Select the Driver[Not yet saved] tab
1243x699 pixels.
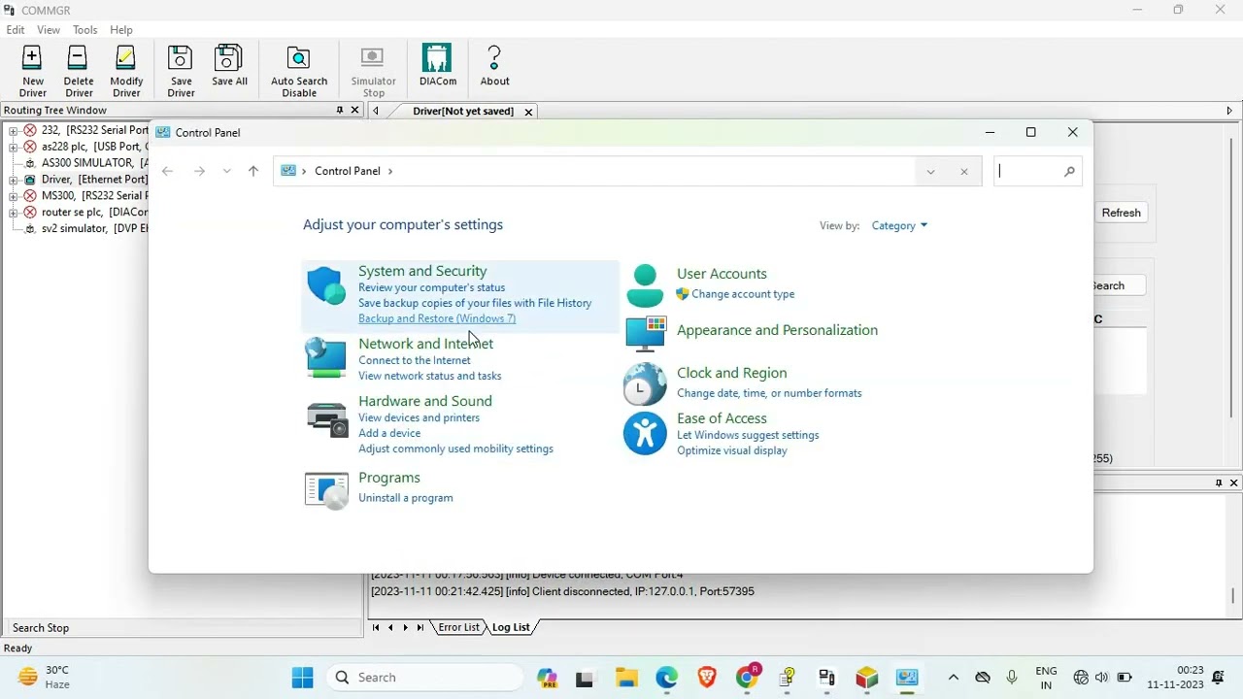point(463,111)
